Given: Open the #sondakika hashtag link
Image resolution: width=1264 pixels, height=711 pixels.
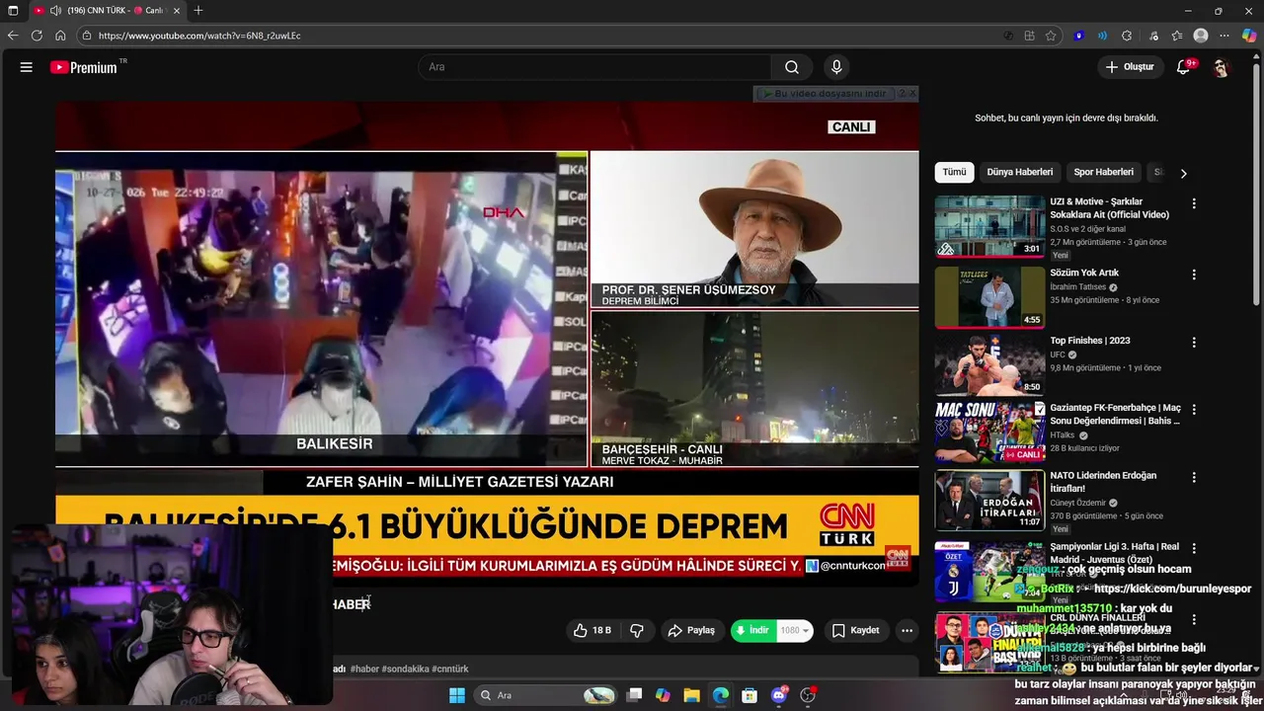Looking at the screenshot, I should tap(406, 669).
